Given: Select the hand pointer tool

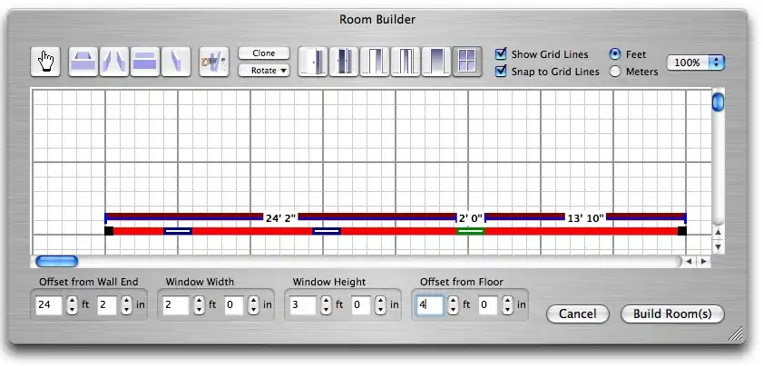Looking at the screenshot, I should (x=44, y=62).
